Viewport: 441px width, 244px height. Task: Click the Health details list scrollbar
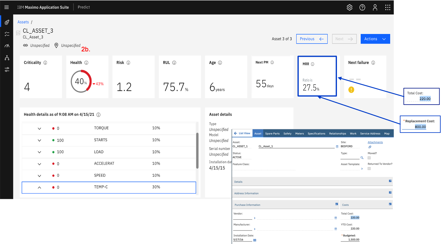197,151
